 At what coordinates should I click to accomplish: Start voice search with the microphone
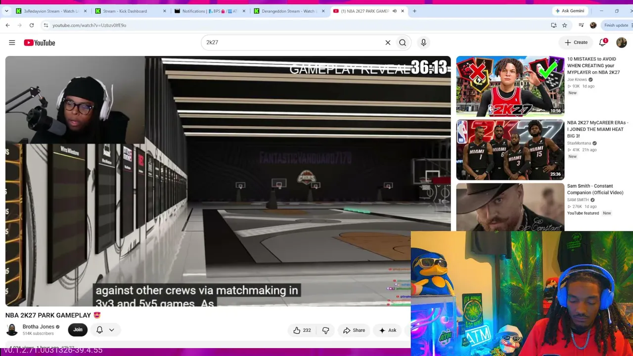point(423,43)
